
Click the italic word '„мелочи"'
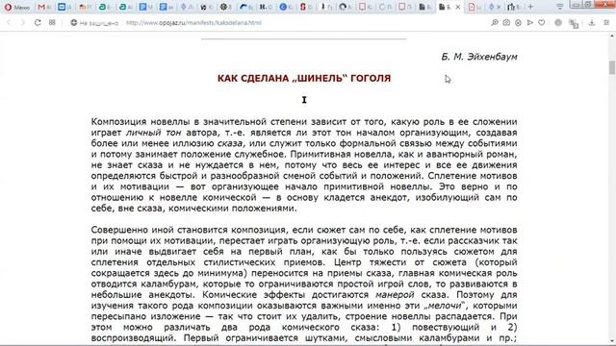click(x=444, y=306)
